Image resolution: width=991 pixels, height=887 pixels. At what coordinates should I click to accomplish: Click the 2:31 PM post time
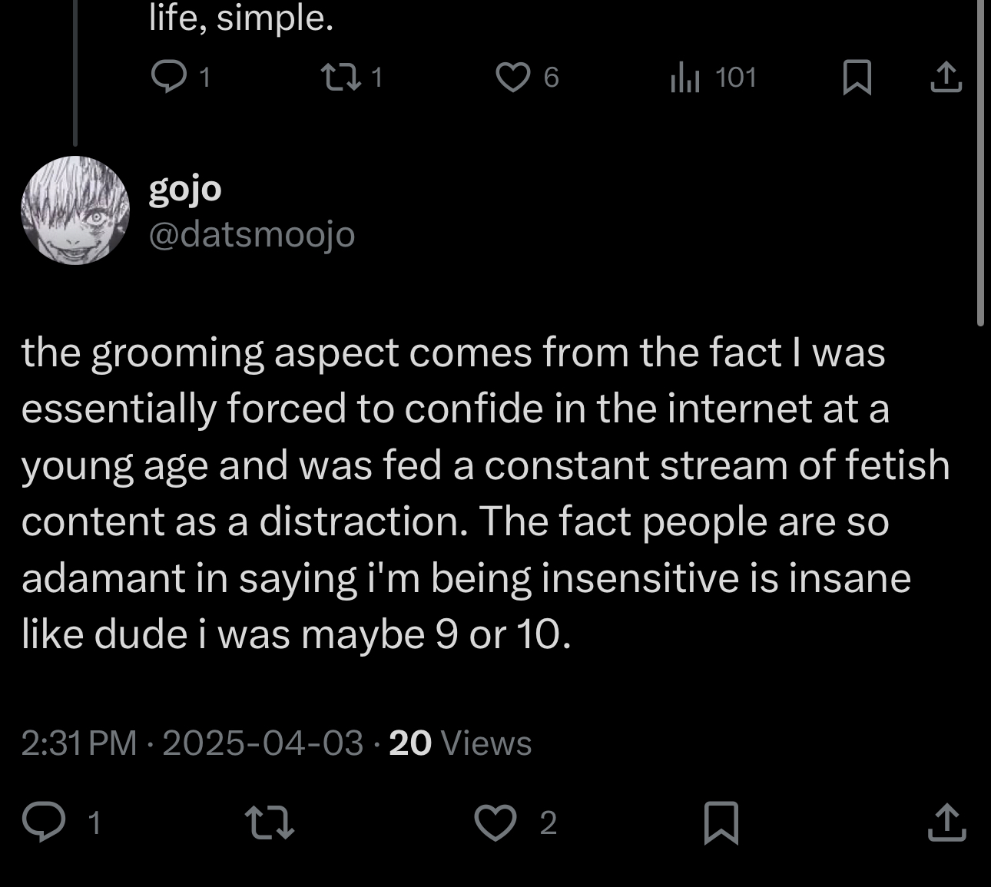78,743
